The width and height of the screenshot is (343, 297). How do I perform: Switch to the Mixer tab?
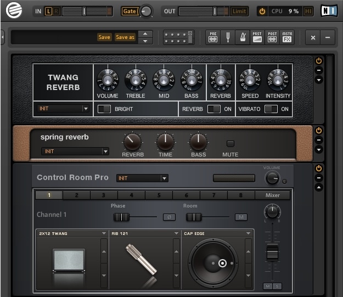coord(273,195)
